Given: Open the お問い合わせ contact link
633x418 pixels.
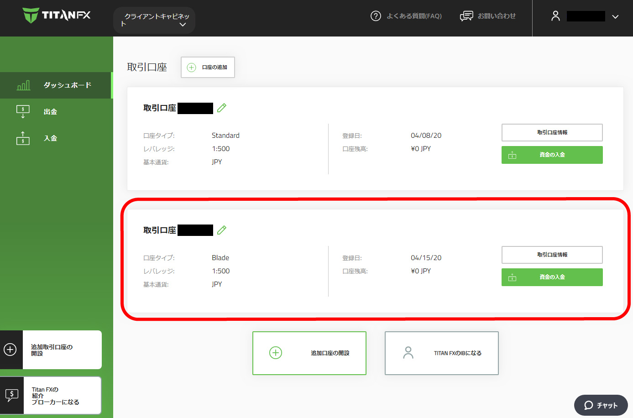Looking at the screenshot, I should pos(497,16).
